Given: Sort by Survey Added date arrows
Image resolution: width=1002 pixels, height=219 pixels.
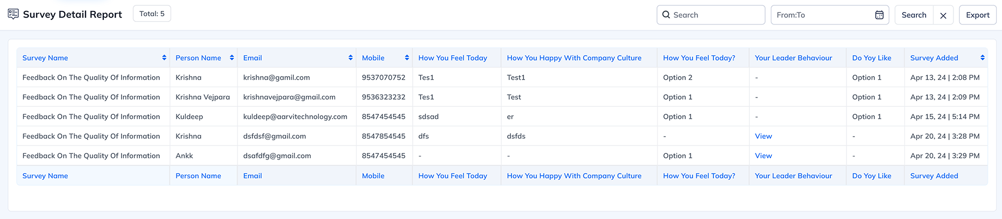Looking at the screenshot, I should click(x=983, y=58).
